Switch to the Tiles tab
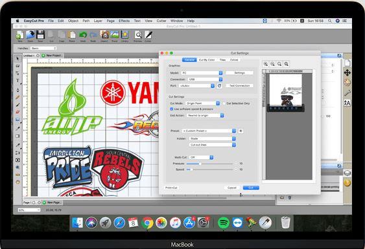 point(222,60)
